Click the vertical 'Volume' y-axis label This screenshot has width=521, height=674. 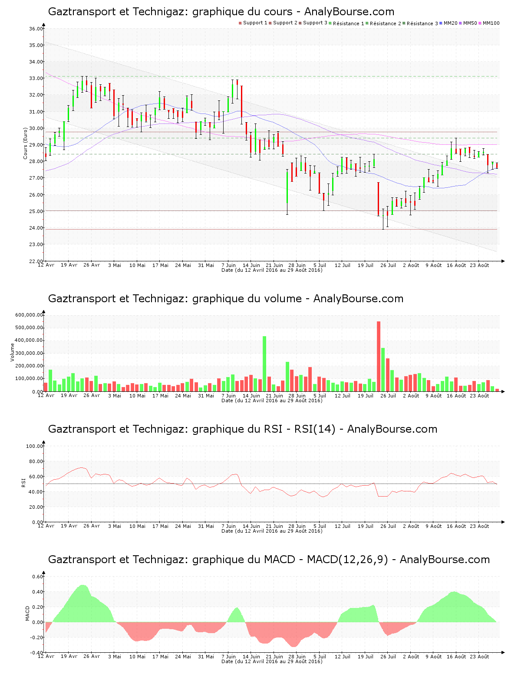point(12,353)
